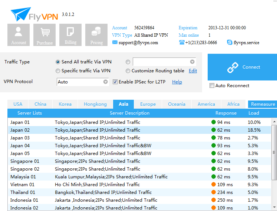
Task: Click the green status dot for Singapore 01
Action: tap(214, 161)
